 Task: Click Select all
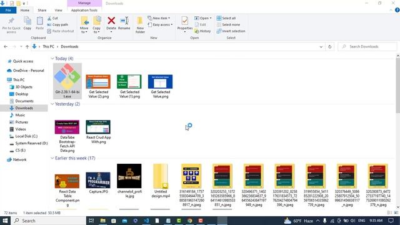coord(226,18)
